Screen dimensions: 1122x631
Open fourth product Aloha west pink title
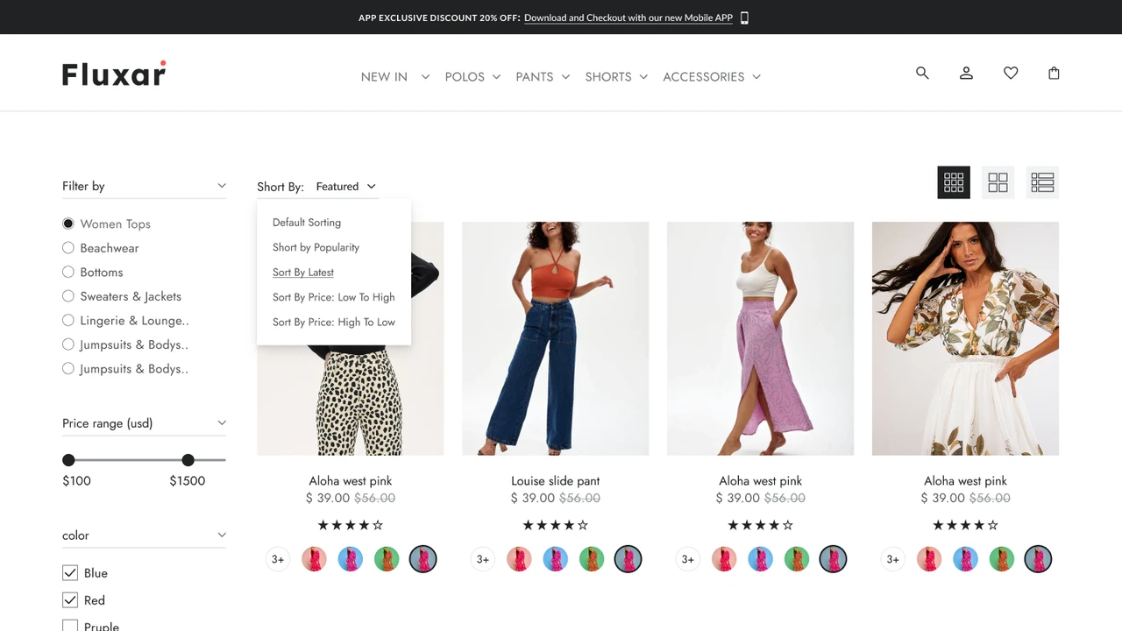click(965, 481)
